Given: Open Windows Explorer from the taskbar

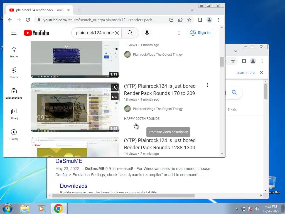Looking at the screenshot, I should click(25, 208).
